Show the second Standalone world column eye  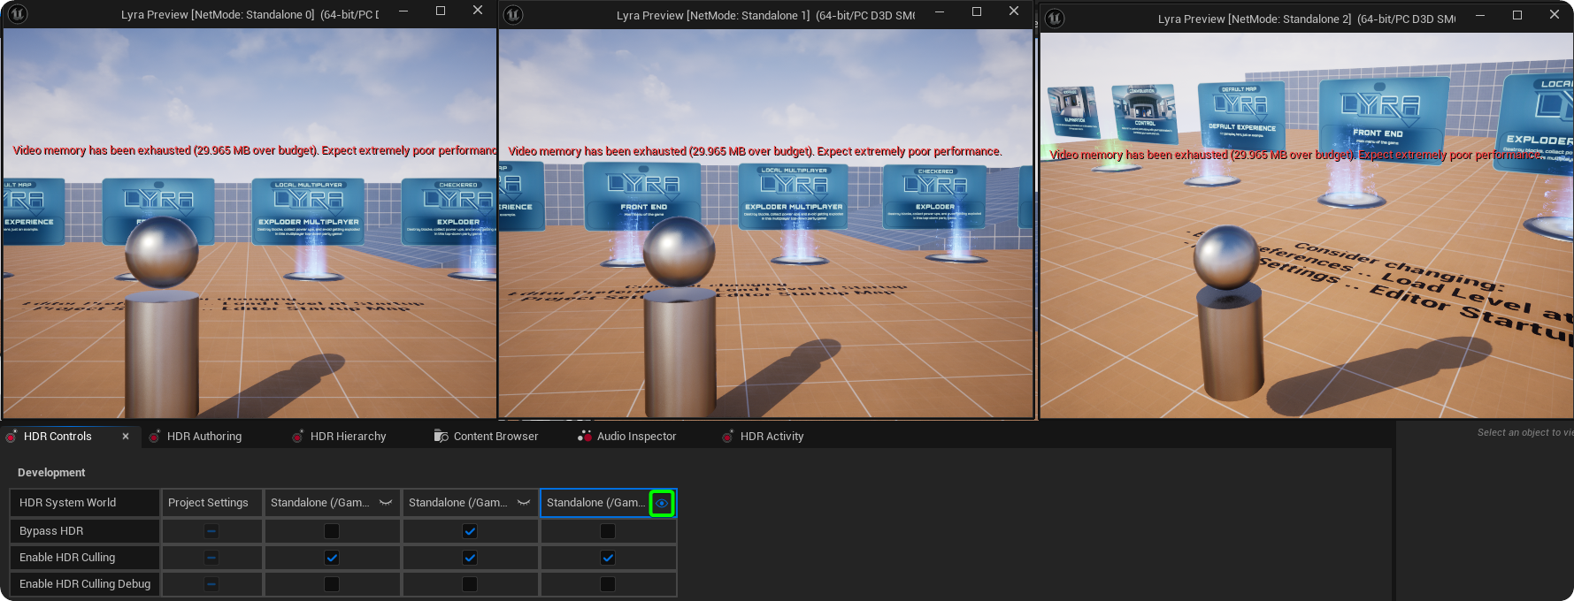(x=524, y=503)
